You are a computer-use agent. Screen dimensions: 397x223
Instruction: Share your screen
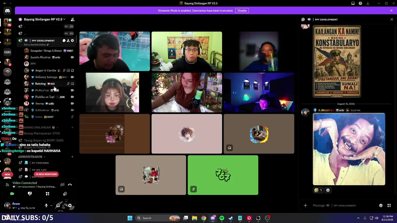[x=30, y=194]
